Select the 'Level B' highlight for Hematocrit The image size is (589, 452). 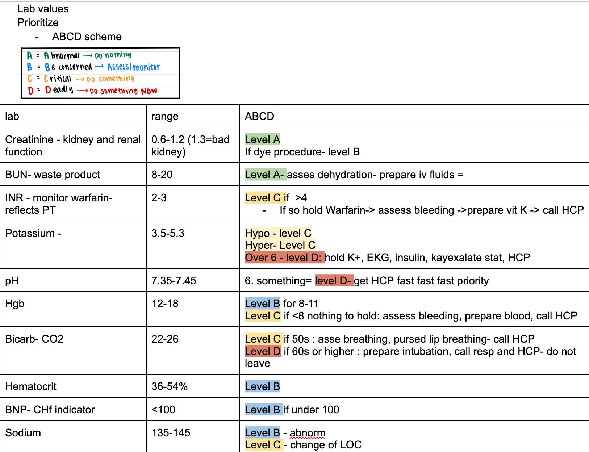262,386
